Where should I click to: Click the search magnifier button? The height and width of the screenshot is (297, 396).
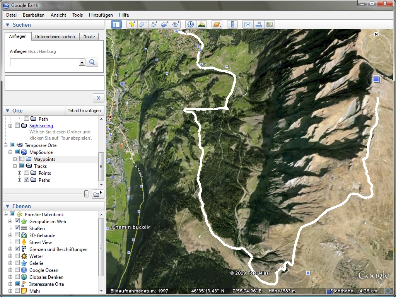pyautogui.click(x=92, y=62)
